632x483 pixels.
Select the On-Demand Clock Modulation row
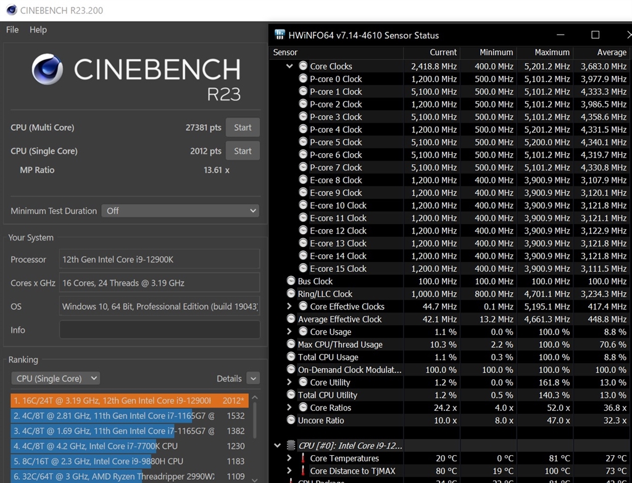[x=450, y=369]
